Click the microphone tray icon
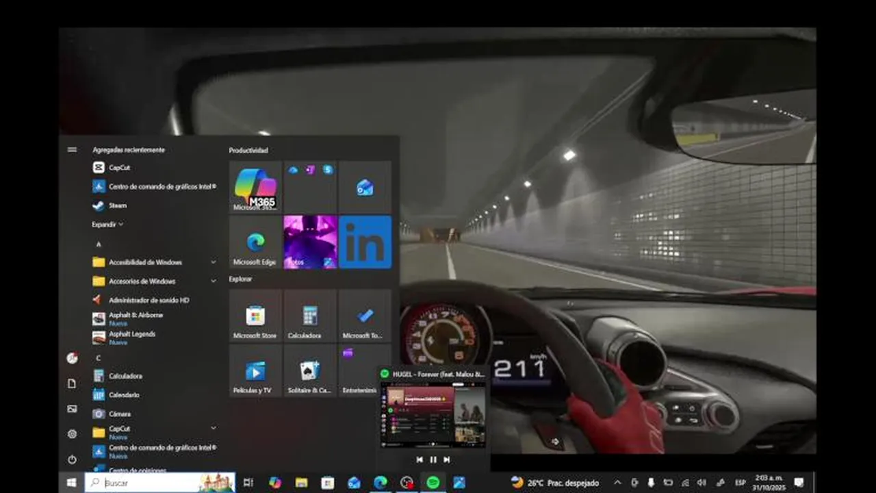 651,483
